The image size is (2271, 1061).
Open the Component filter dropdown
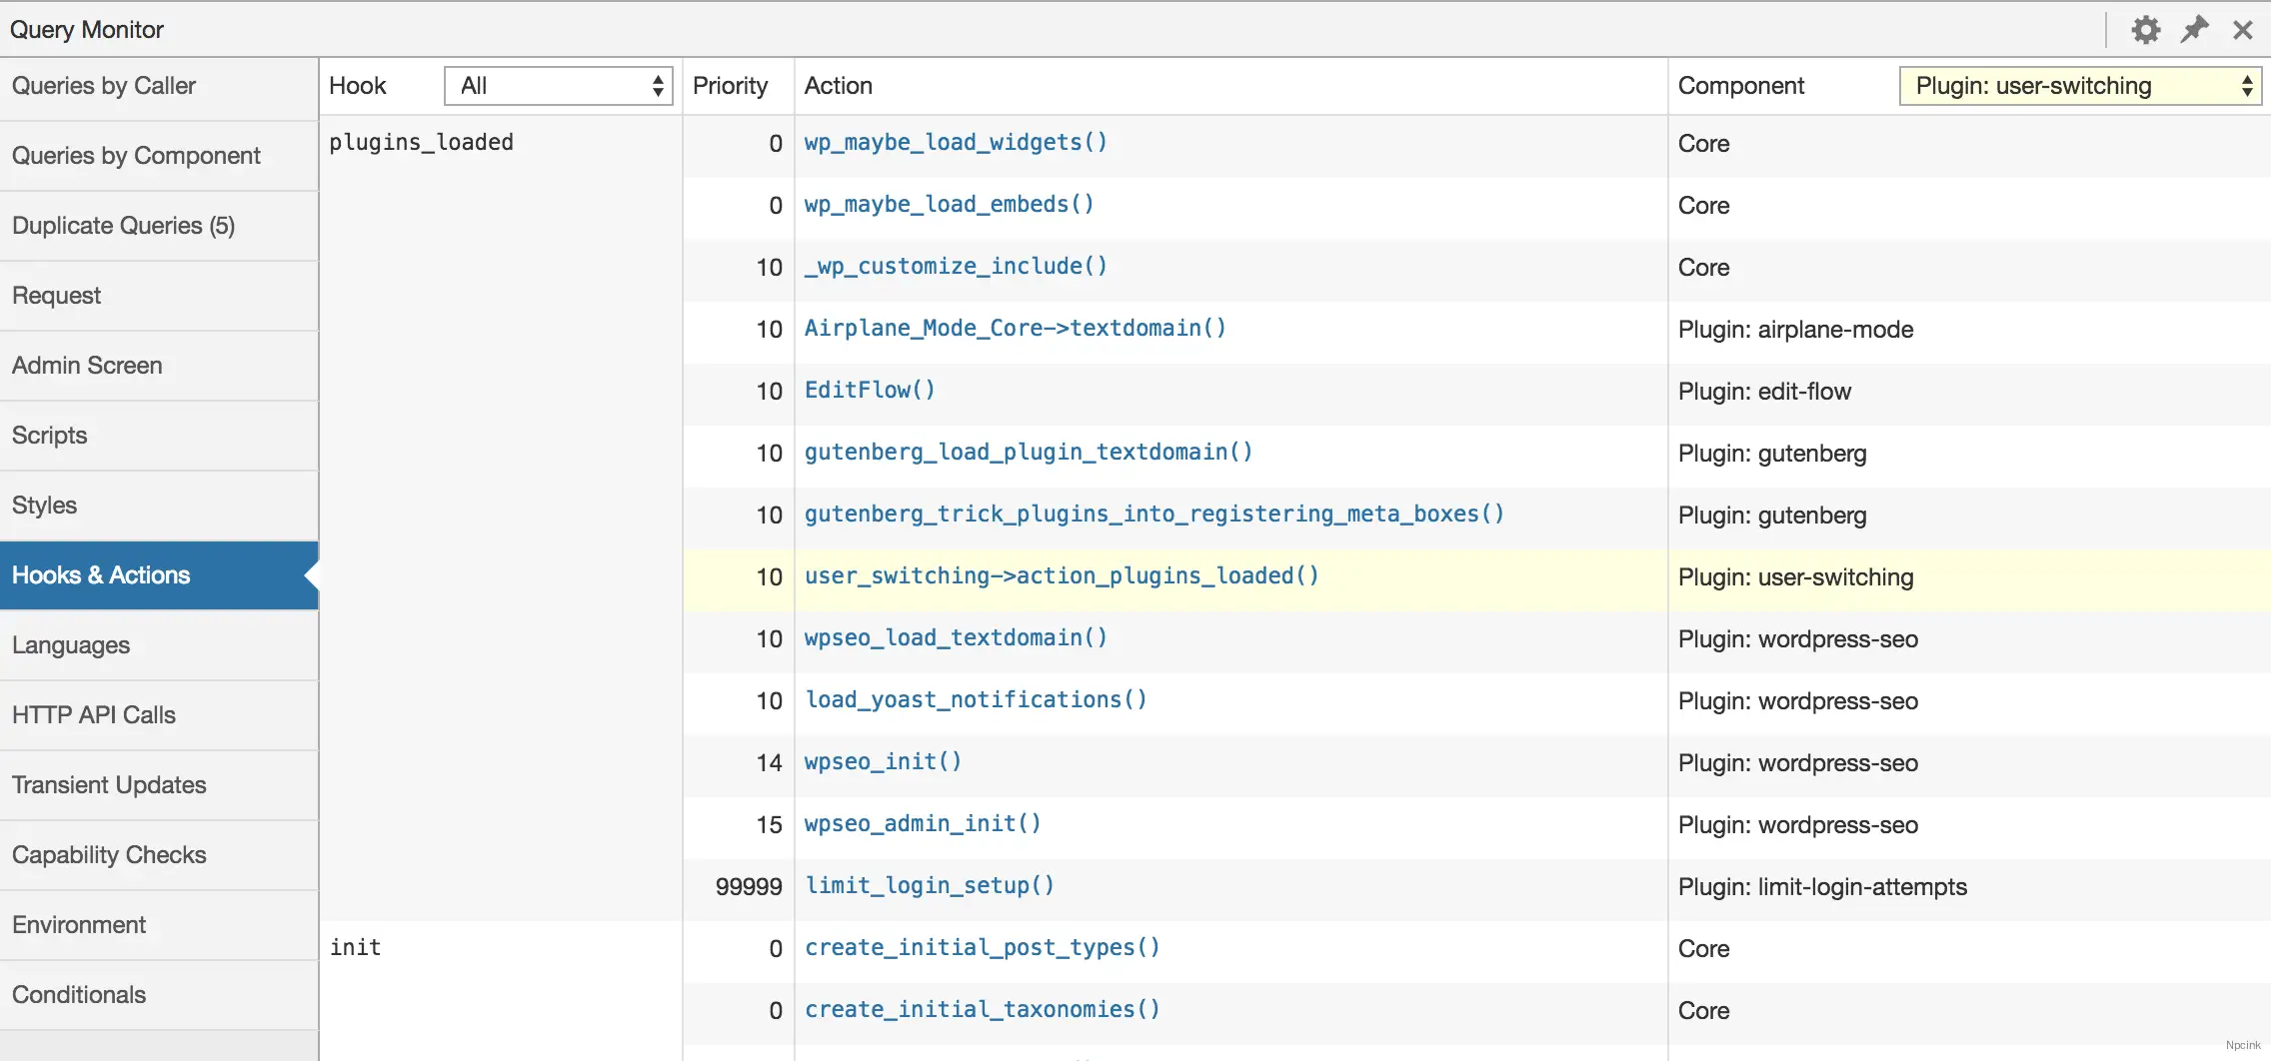pyautogui.click(x=2079, y=86)
